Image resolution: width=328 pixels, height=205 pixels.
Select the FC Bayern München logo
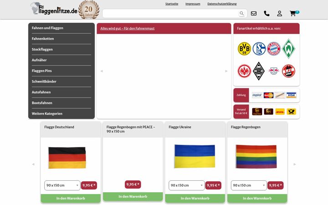[x=274, y=49]
